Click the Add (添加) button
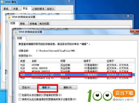 click(28, 87)
